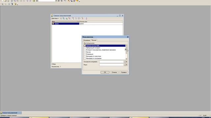This screenshot has width=211, height=118.
Task: Click the search text field in main toolbar
Action: [47, 1]
